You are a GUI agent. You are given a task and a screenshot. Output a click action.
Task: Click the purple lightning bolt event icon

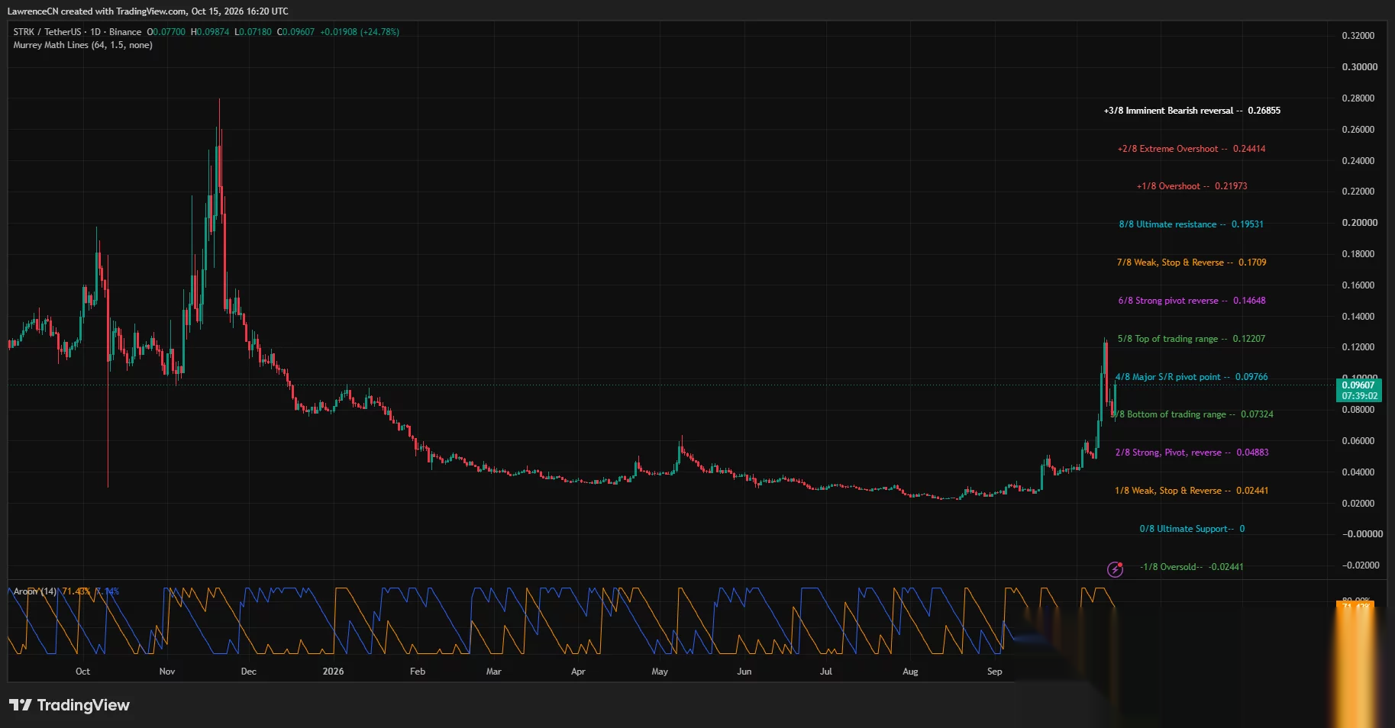(x=1116, y=569)
